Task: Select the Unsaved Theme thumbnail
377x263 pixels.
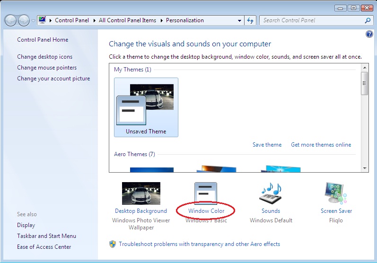Action: (146, 107)
